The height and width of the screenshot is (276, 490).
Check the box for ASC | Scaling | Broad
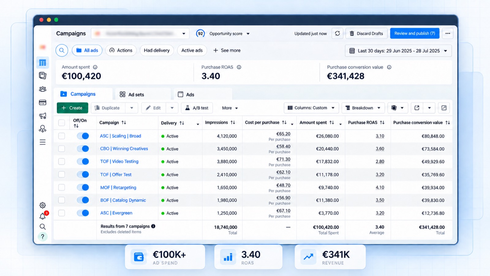tap(62, 136)
